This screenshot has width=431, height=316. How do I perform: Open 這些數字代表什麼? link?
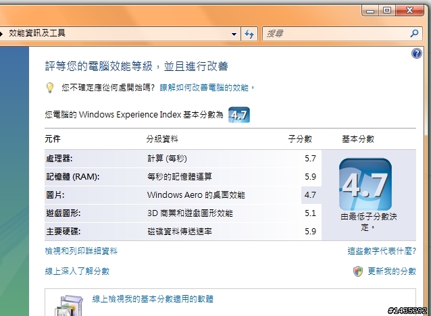382,251
